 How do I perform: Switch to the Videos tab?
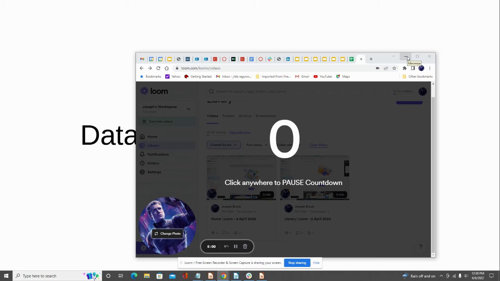point(212,116)
